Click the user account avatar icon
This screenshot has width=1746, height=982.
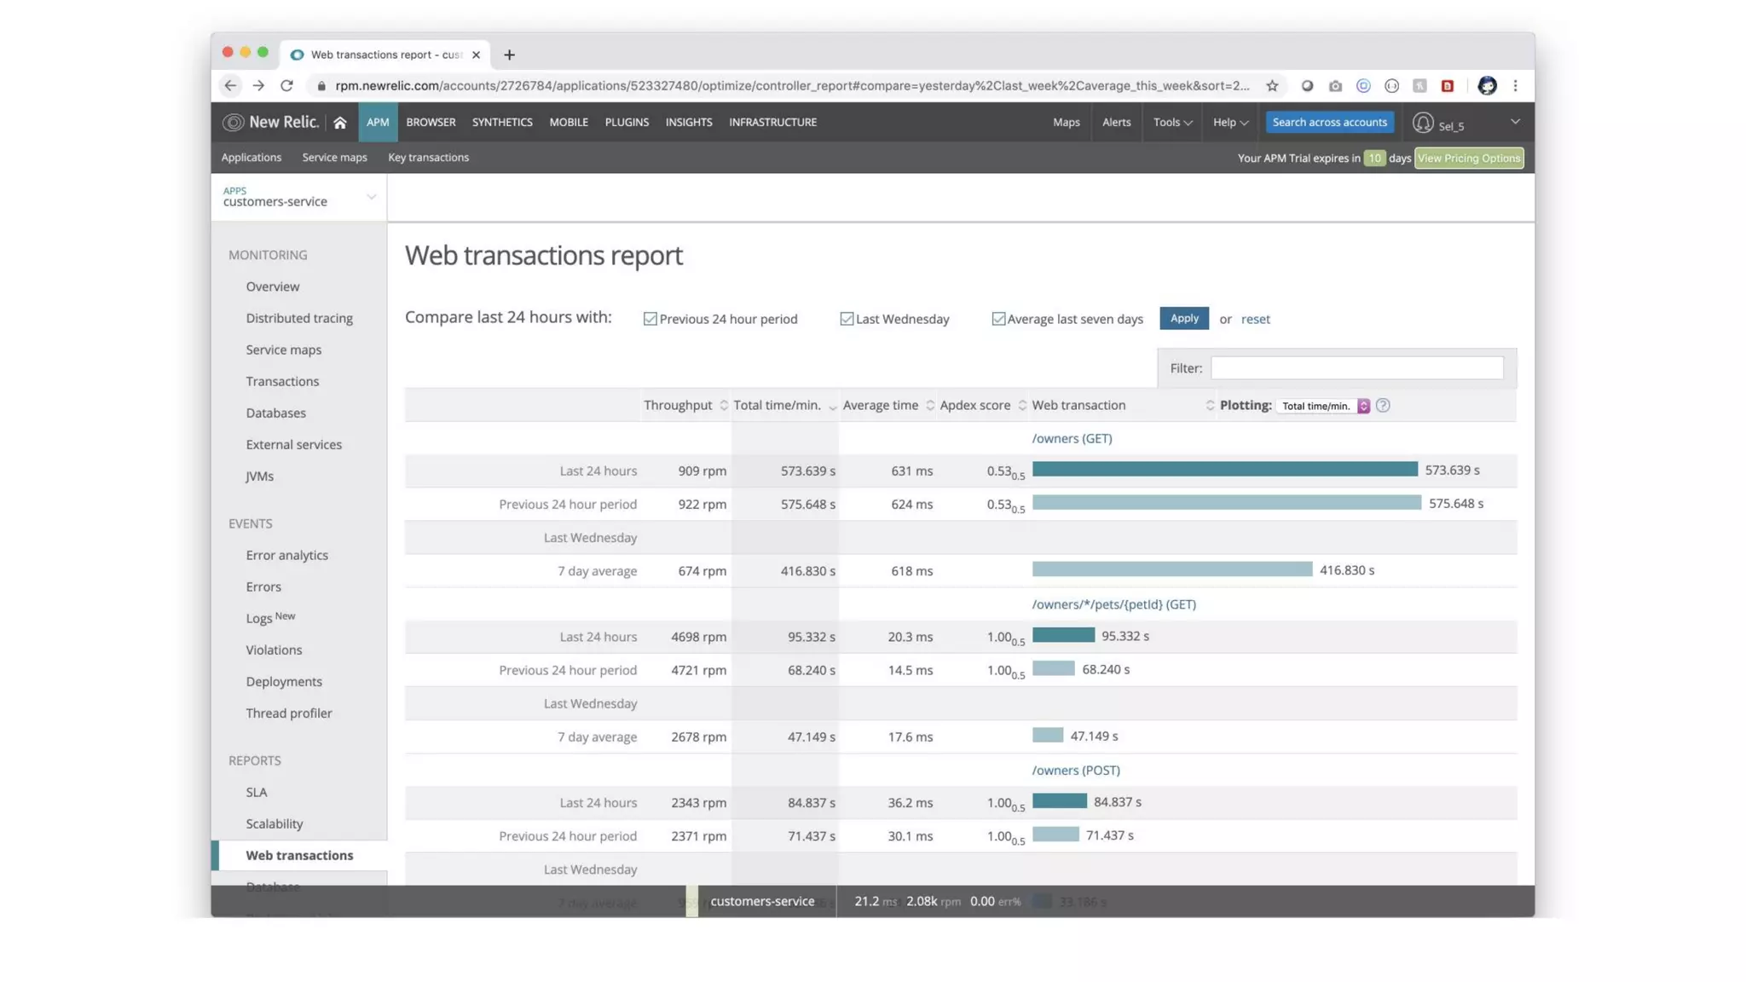click(1422, 123)
